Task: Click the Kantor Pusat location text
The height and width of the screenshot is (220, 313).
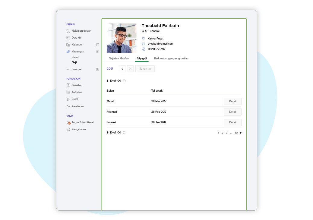Action: pos(156,39)
